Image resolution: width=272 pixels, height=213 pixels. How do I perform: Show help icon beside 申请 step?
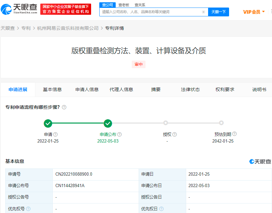[55, 134]
